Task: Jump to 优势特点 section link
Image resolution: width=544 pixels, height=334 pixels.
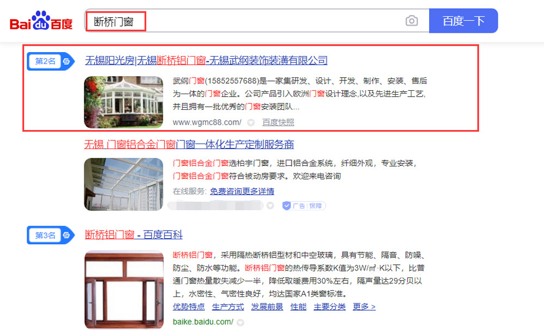Action: (x=189, y=307)
